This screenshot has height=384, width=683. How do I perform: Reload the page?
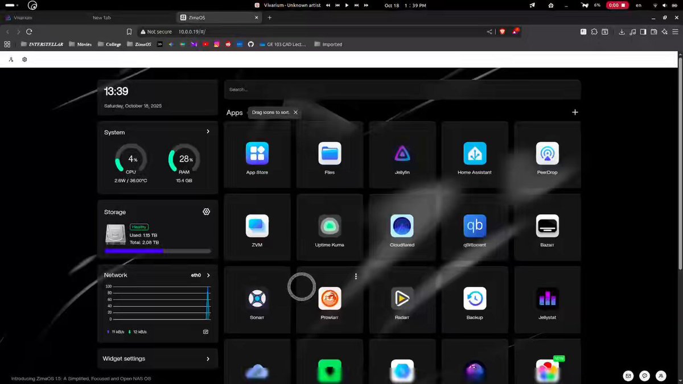coord(29,32)
